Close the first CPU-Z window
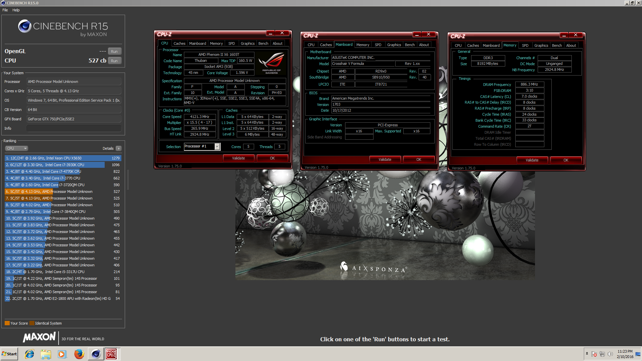Screen dimensions: 642x361 282,33
